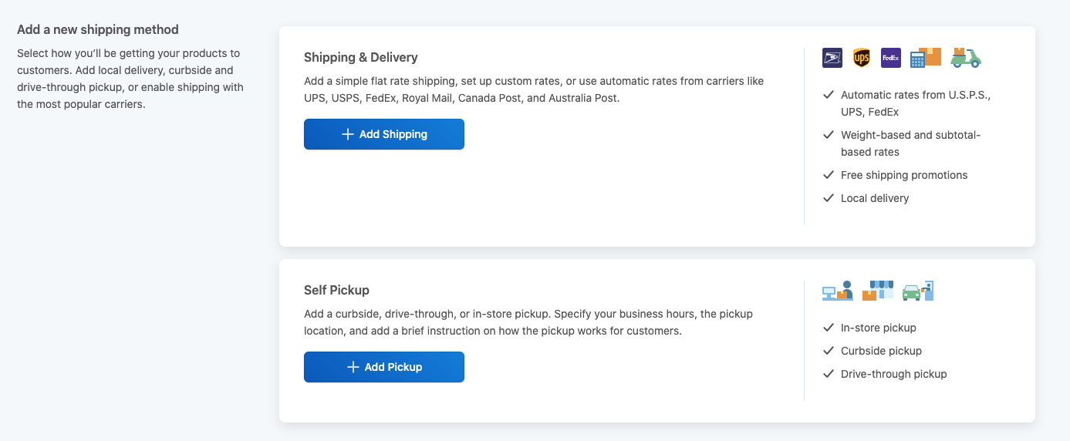Click the checkmark beside Curbside pickup

coord(829,351)
